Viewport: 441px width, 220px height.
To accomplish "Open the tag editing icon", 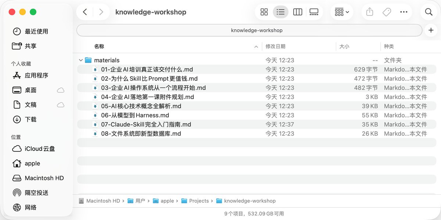I will 387,12.
